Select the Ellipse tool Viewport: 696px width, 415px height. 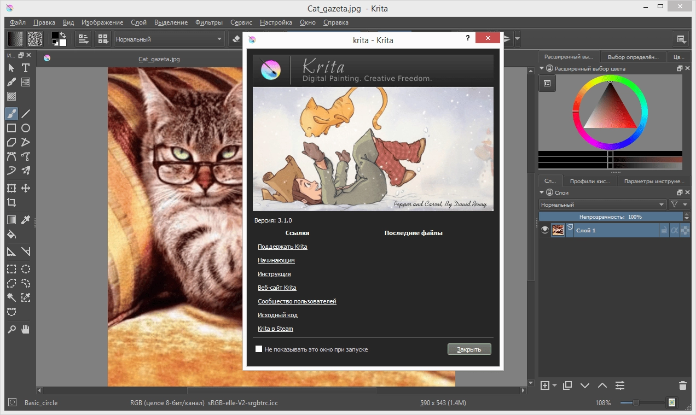(x=26, y=128)
